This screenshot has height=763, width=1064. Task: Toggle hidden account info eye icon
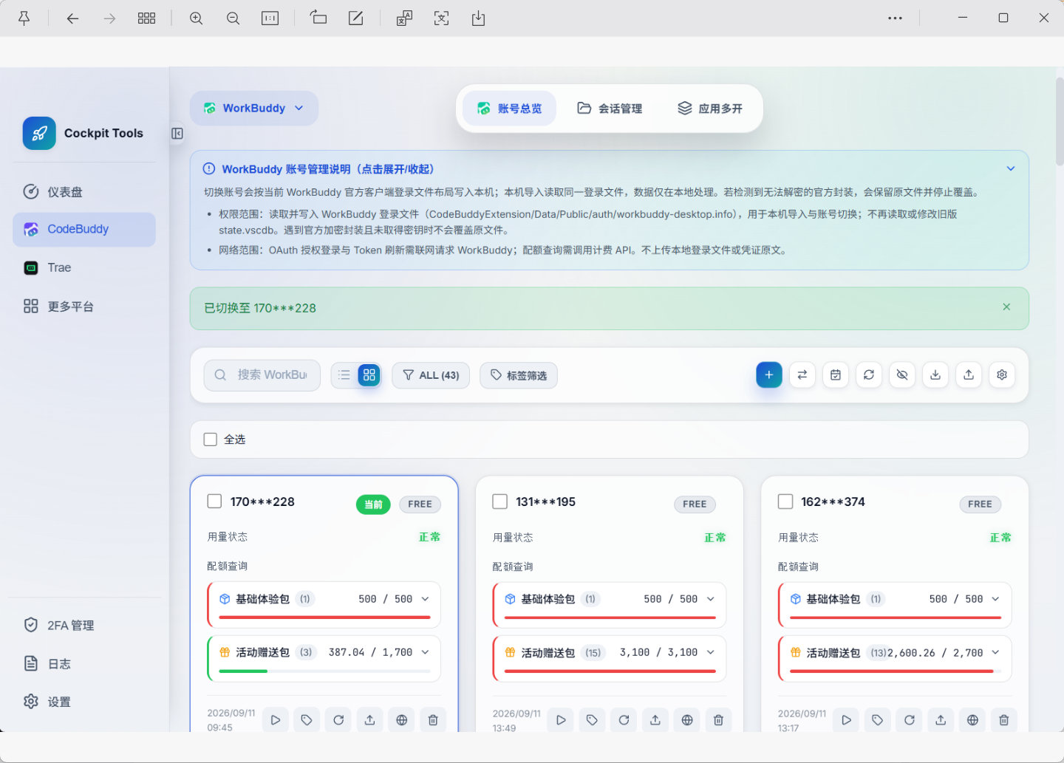[x=901, y=374]
